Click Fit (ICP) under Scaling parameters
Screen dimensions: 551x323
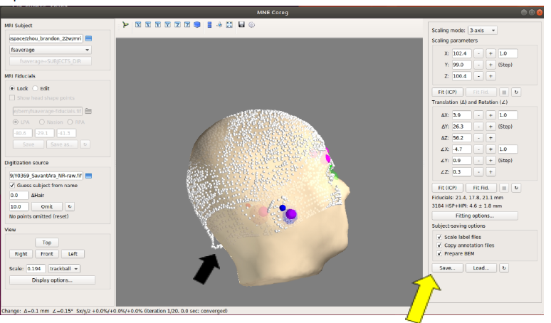(x=447, y=92)
